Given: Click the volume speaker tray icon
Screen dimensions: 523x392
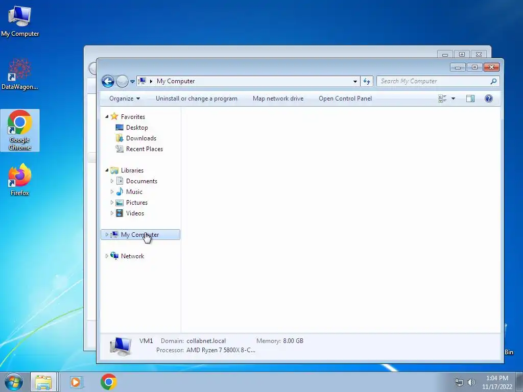Looking at the screenshot, I should [x=471, y=382].
